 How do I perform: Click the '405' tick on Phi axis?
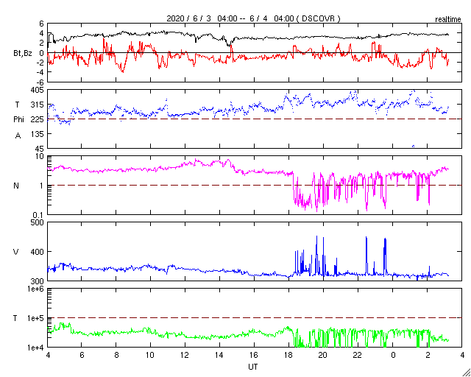(38, 90)
